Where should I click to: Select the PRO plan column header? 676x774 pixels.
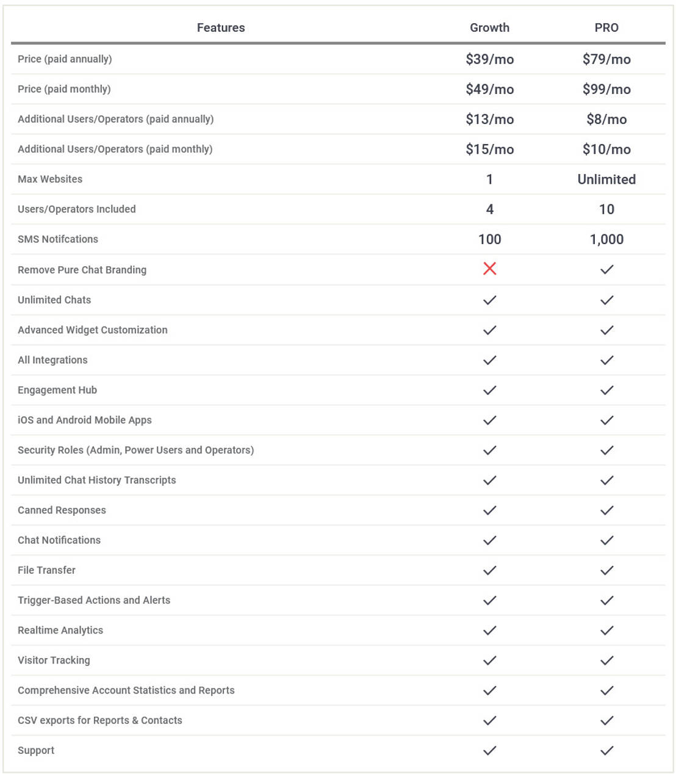tap(606, 27)
